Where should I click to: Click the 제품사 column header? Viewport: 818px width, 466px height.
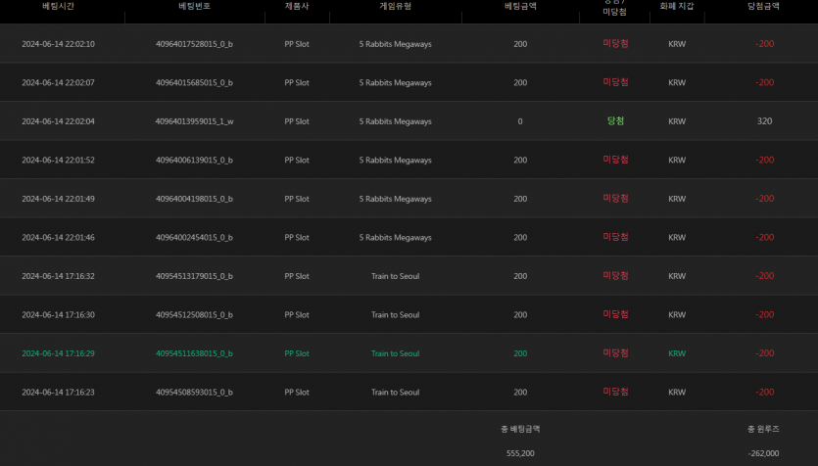click(x=297, y=6)
